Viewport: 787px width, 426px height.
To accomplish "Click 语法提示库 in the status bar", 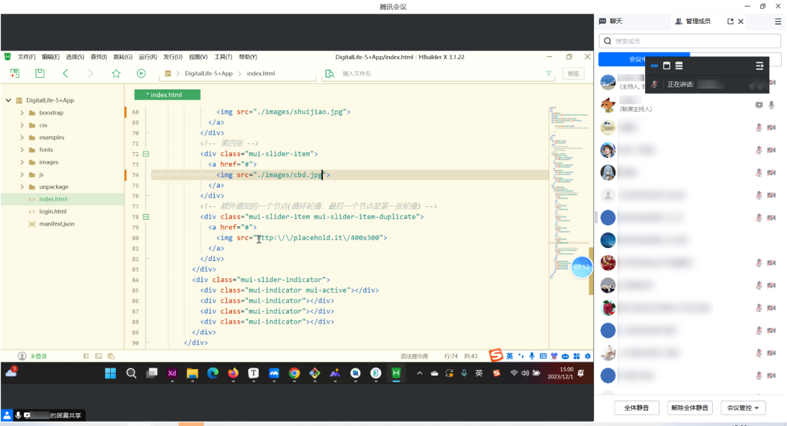I will point(414,356).
